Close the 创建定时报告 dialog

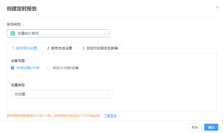(x=217, y=7)
